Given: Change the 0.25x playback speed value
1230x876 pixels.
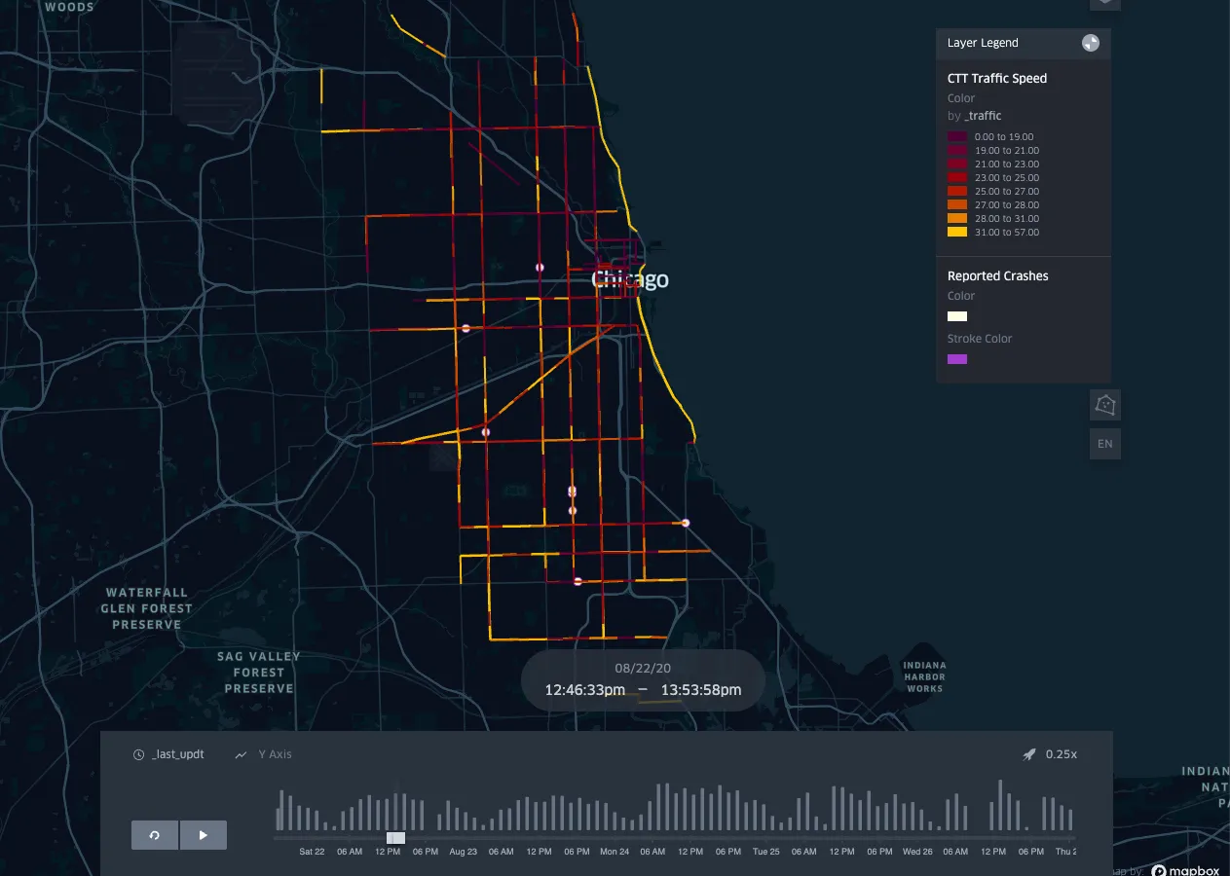Looking at the screenshot, I should 1062,754.
